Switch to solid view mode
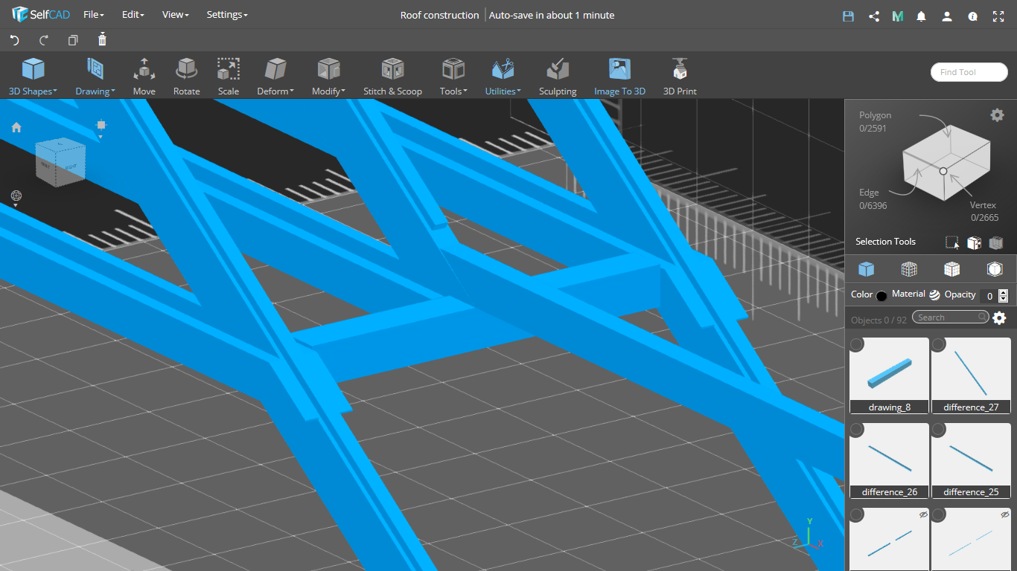1017x571 pixels. (x=866, y=269)
